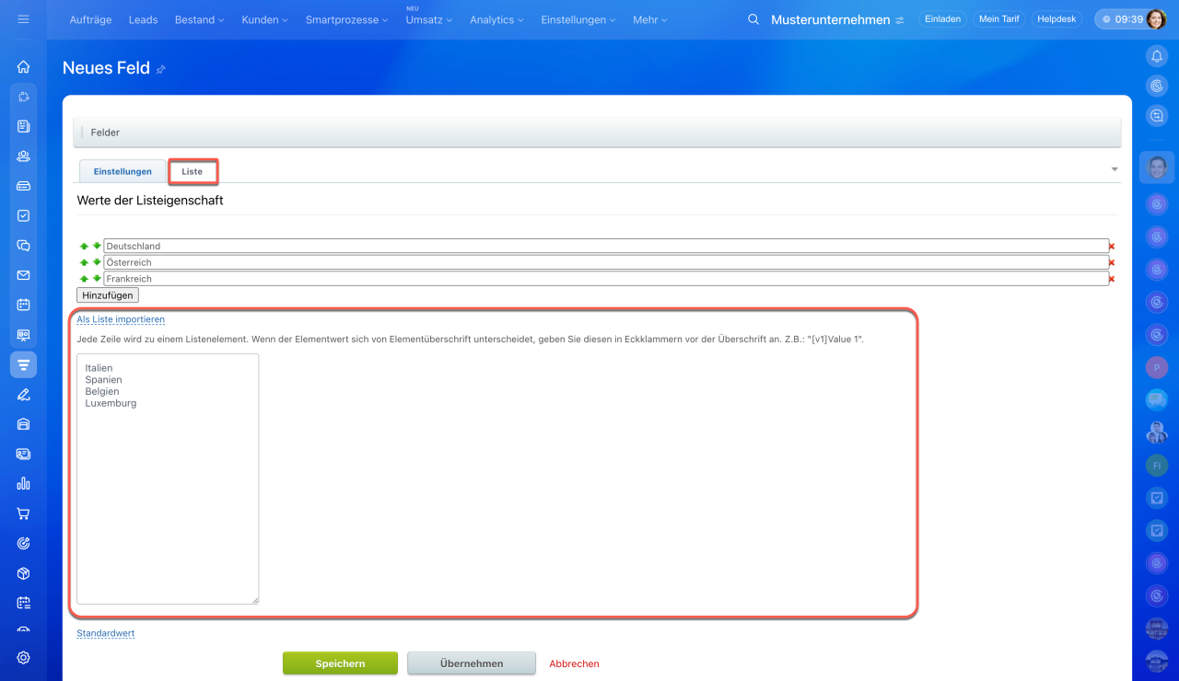Open the people group sidebar icon
The height and width of the screenshot is (681, 1179).
coord(24,156)
